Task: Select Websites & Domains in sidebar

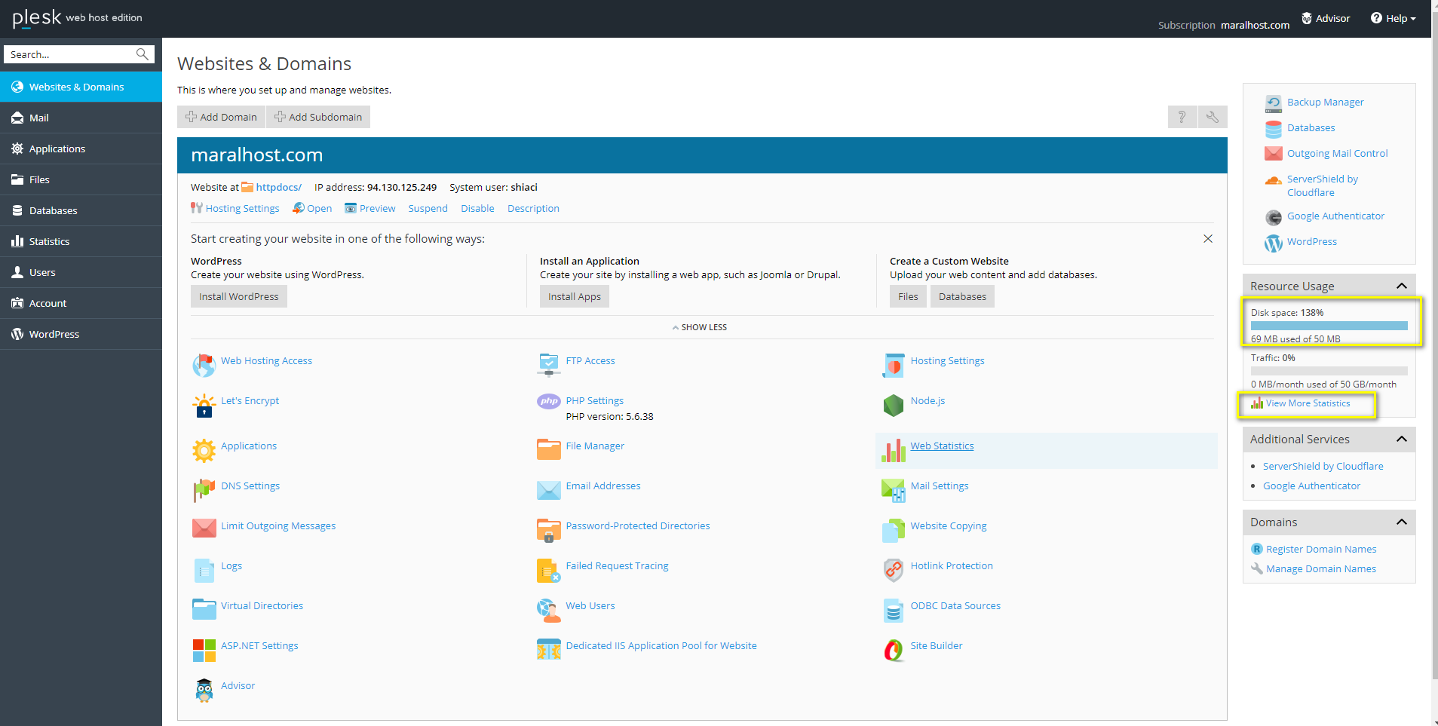Action: 81,87
